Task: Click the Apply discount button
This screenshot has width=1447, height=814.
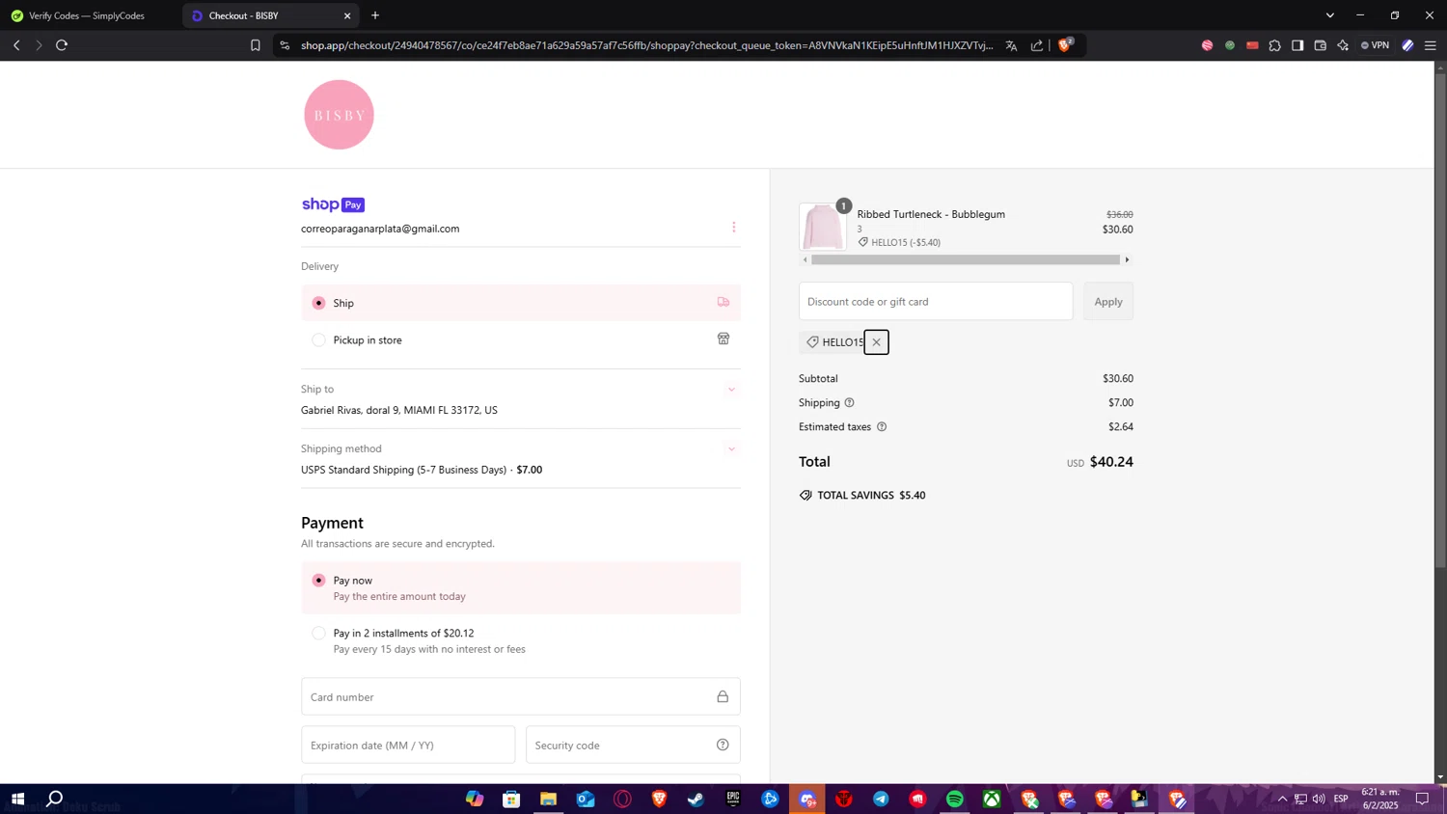Action: [1108, 302]
